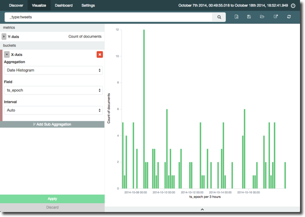Create a new visualization via the new document icon
Image resolution: width=305 pixels, height=217 pixels.
pos(236,17)
